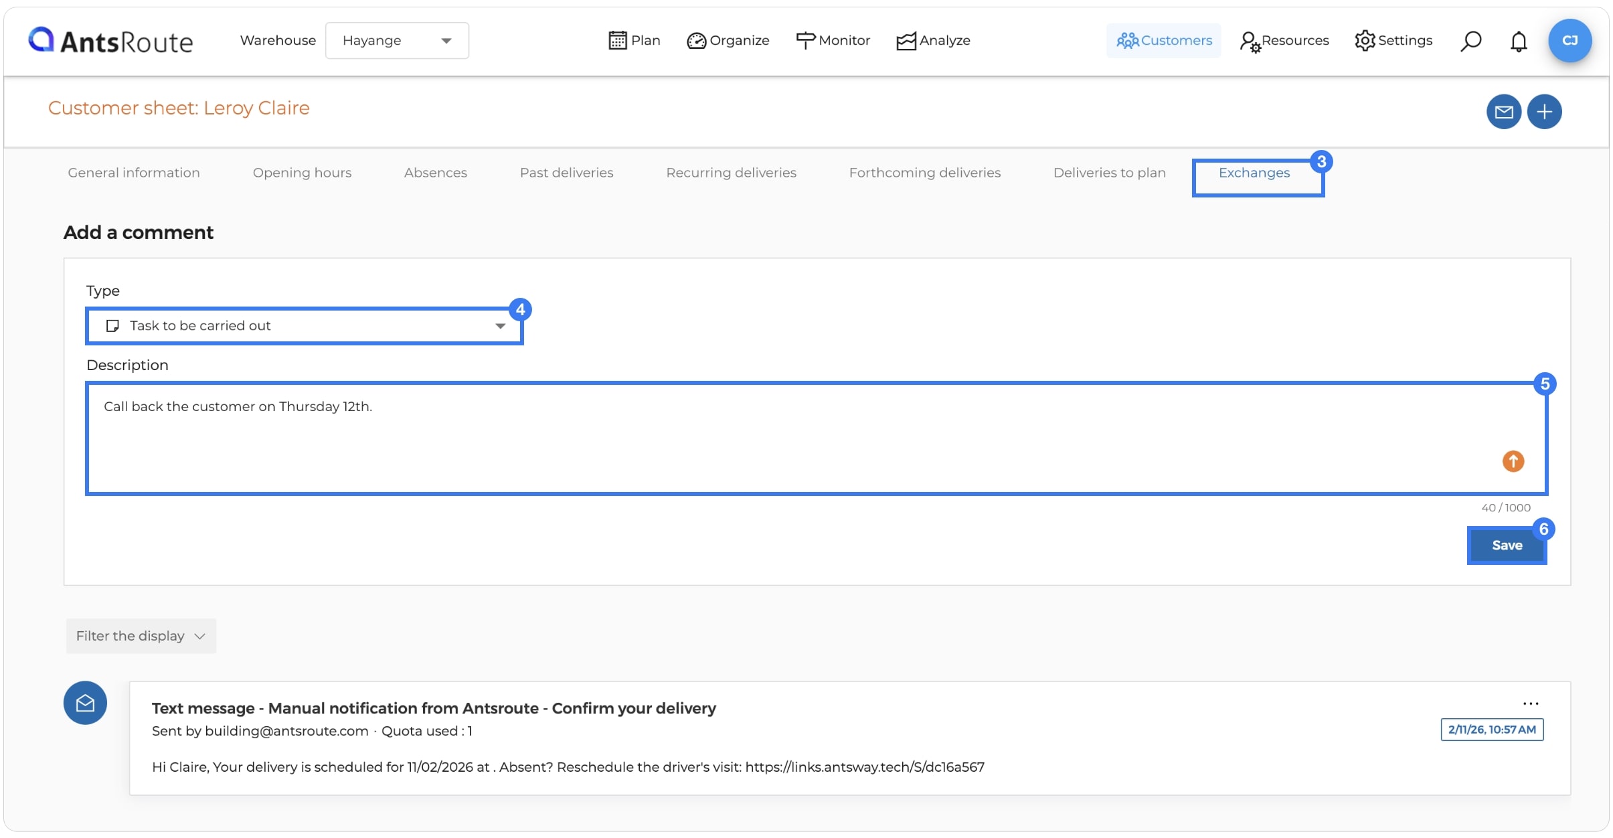Viewport: 1613px width, 838px height.
Task: Click the 2/11/26, 10:57 AM timestamp
Action: point(1492,730)
